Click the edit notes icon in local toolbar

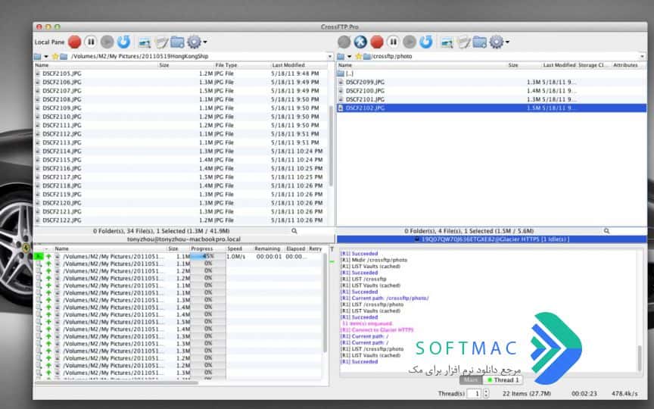161,42
